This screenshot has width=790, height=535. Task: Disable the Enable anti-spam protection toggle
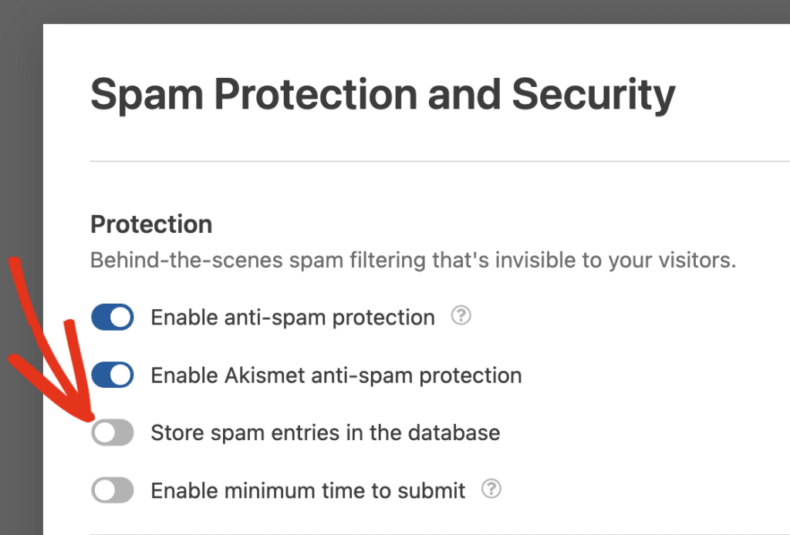coord(113,317)
